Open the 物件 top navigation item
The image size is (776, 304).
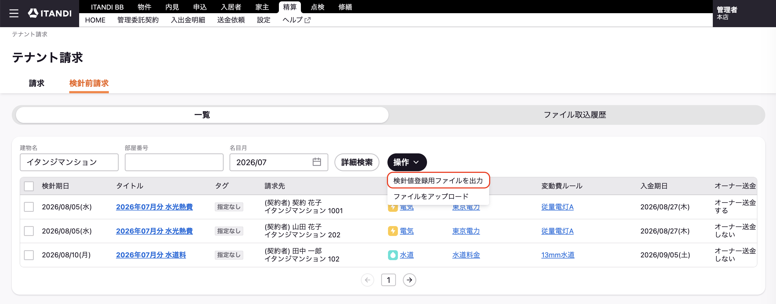pos(144,7)
